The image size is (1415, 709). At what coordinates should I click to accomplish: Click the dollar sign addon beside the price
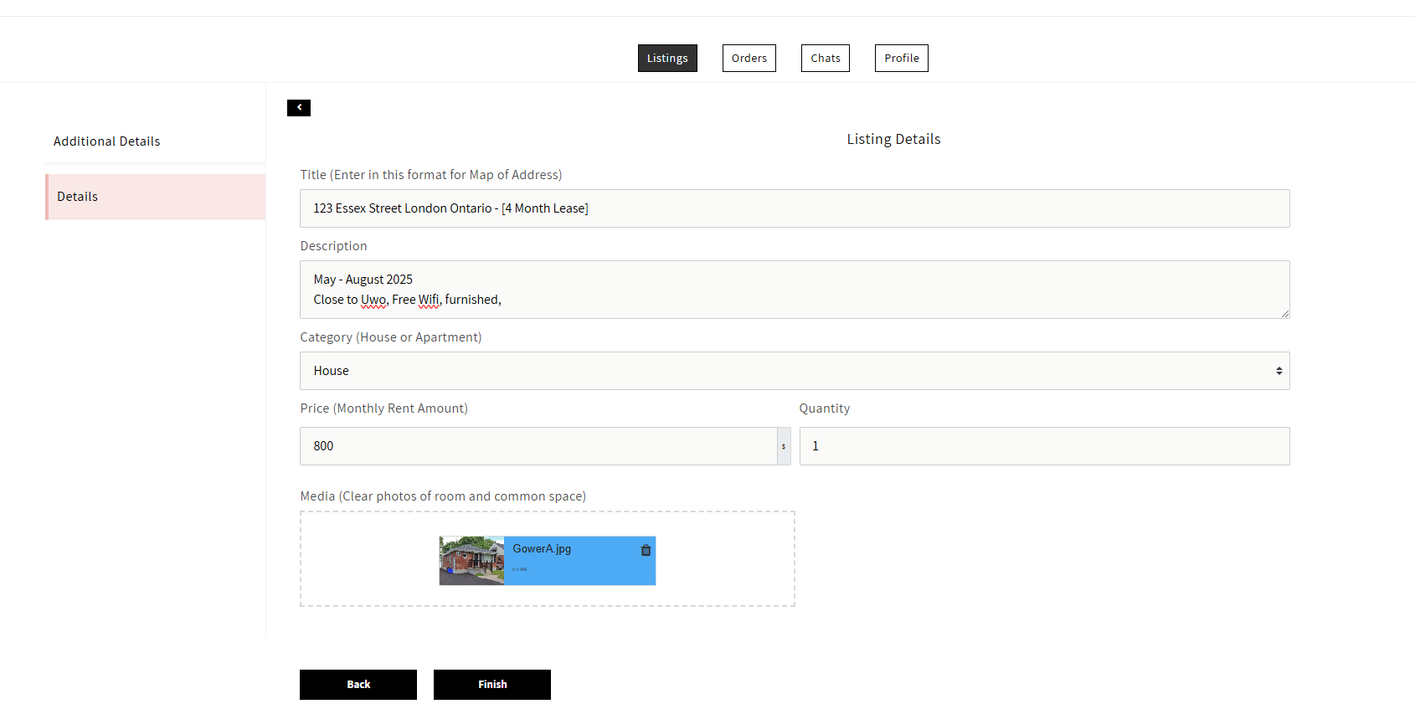click(784, 446)
